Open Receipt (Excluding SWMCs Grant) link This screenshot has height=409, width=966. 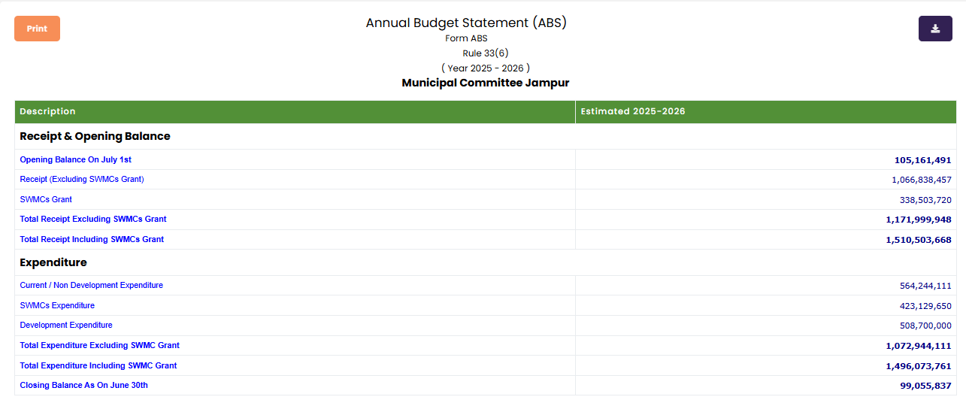(81, 179)
